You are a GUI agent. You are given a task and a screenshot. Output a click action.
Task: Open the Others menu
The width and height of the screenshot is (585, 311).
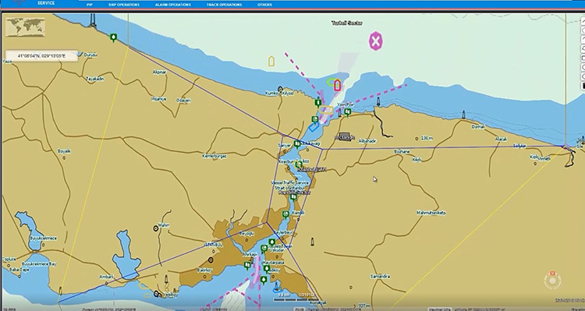(264, 5)
